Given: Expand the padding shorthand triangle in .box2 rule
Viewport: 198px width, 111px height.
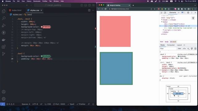Looking at the screenshot, I should [x=170, y=58].
